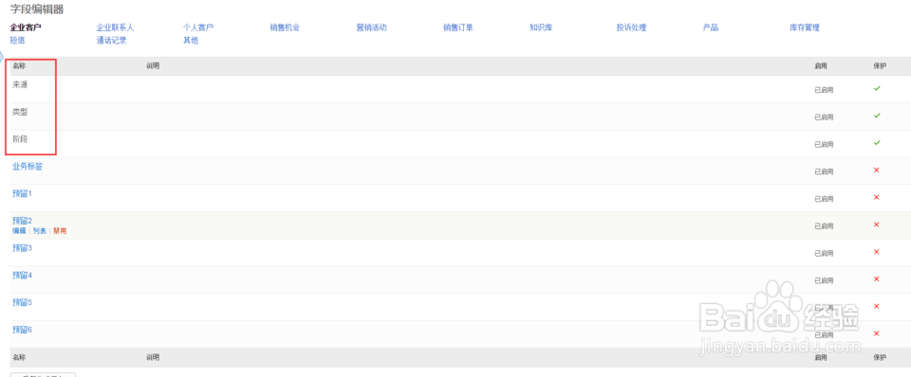
Task: Open the 预留5 field link
Action: [x=22, y=302]
